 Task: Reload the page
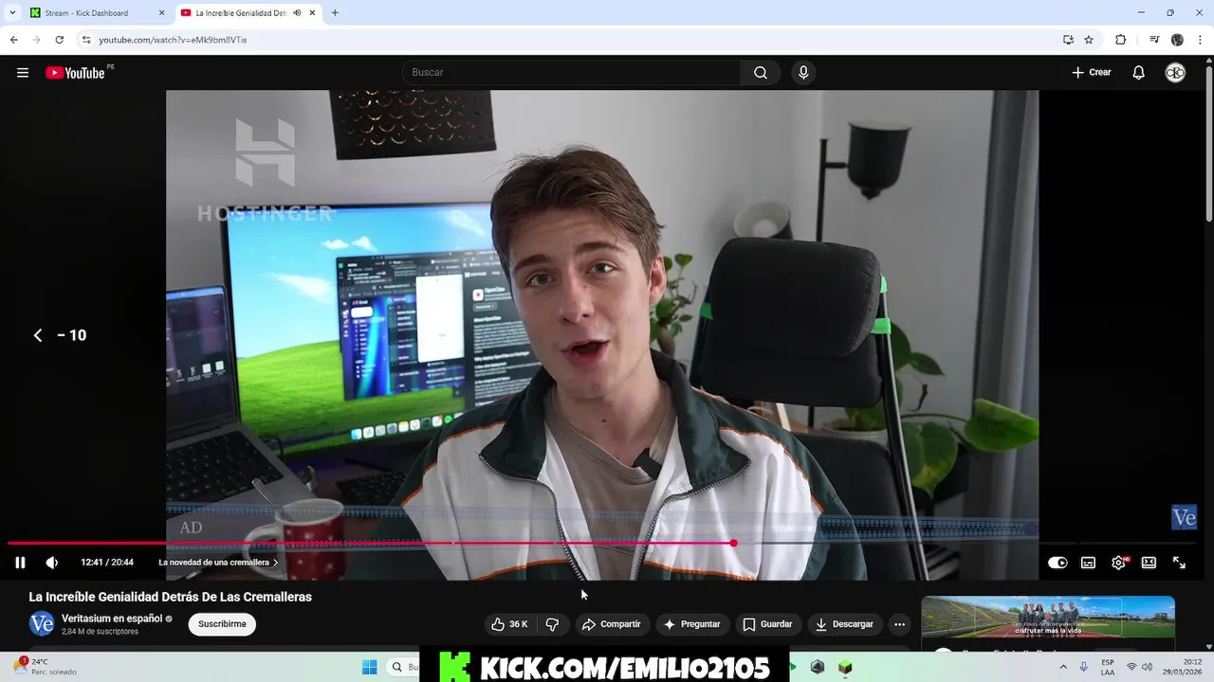[59, 40]
